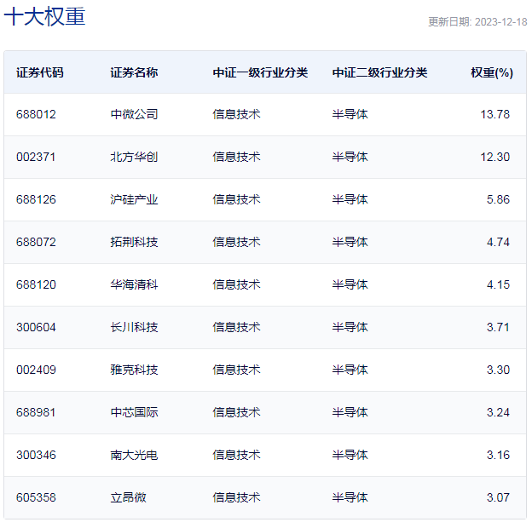The width and height of the screenshot is (532, 528).
Task: Open the 中微公司 security name
Action: click(134, 114)
